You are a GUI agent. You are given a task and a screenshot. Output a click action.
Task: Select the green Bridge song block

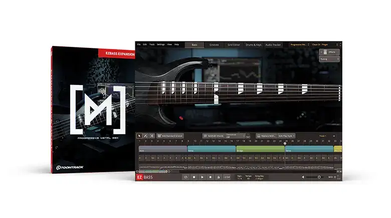coord(260,149)
